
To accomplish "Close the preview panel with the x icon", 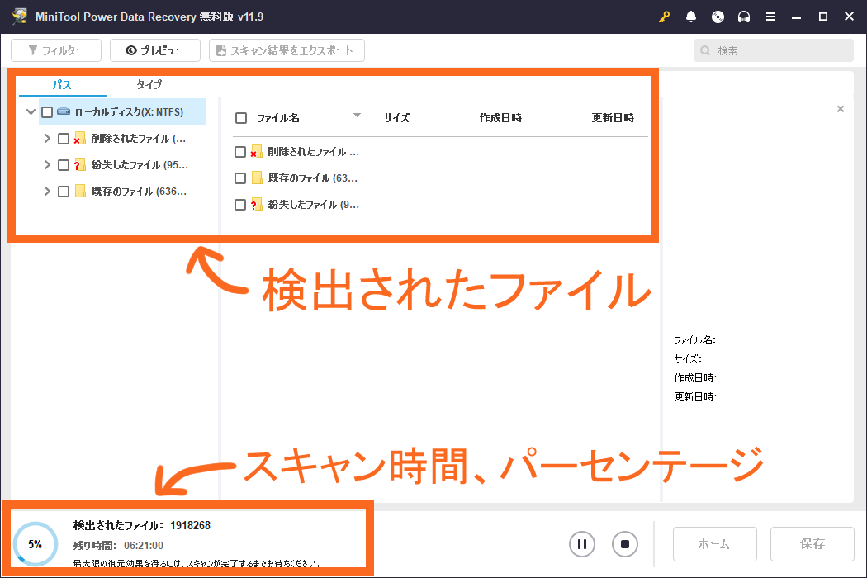I will 841,109.
